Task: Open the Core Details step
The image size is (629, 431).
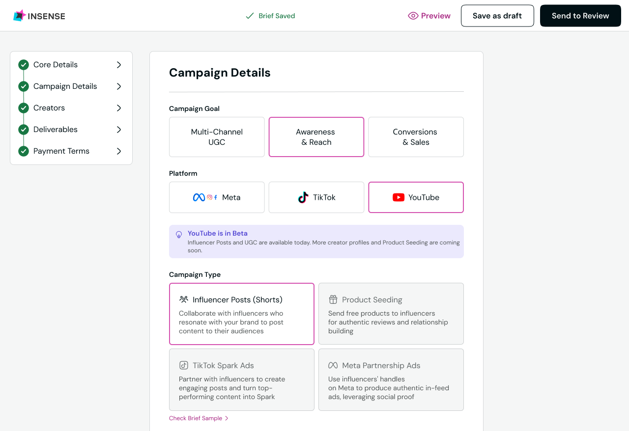Action: 71,65
